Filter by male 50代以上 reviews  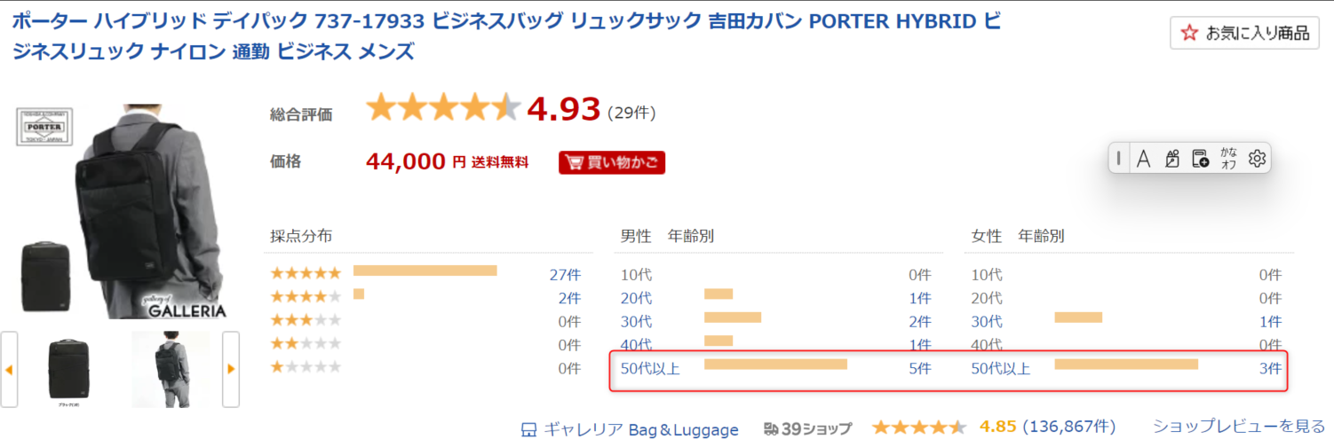tap(651, 368)
